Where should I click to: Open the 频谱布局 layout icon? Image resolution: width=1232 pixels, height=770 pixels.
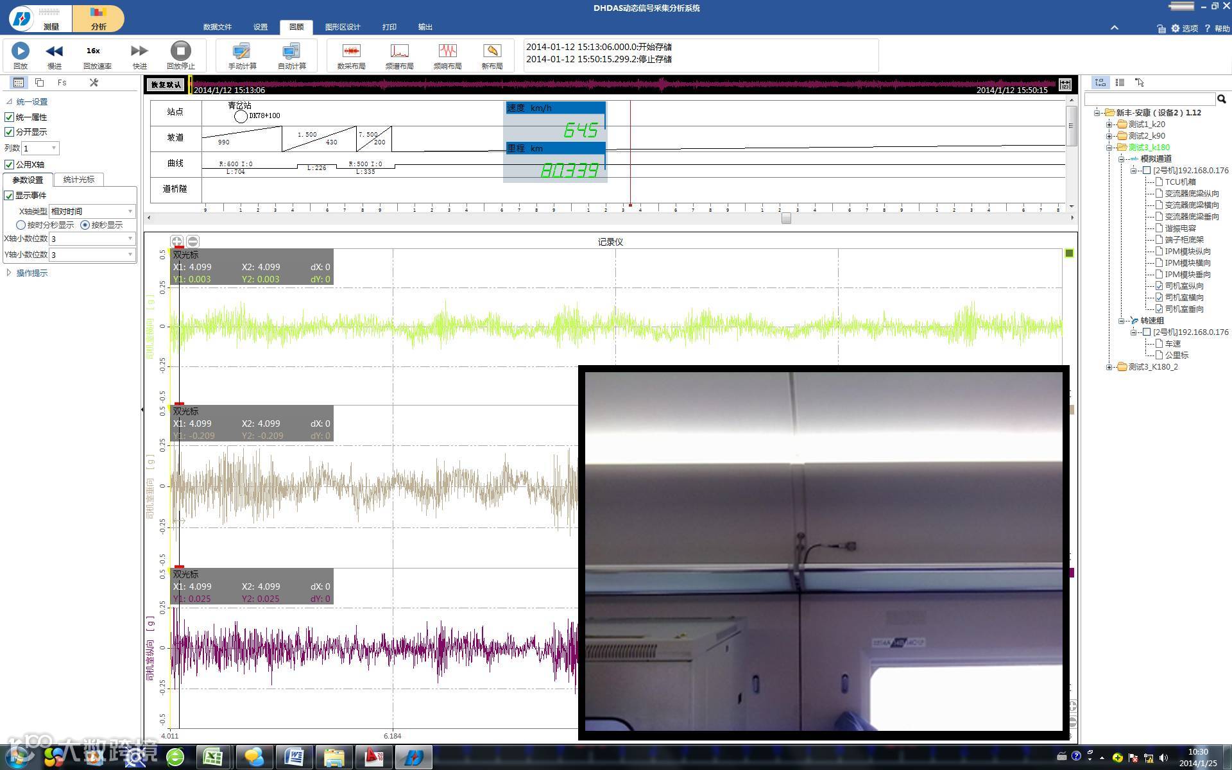(x=399, y=51)
